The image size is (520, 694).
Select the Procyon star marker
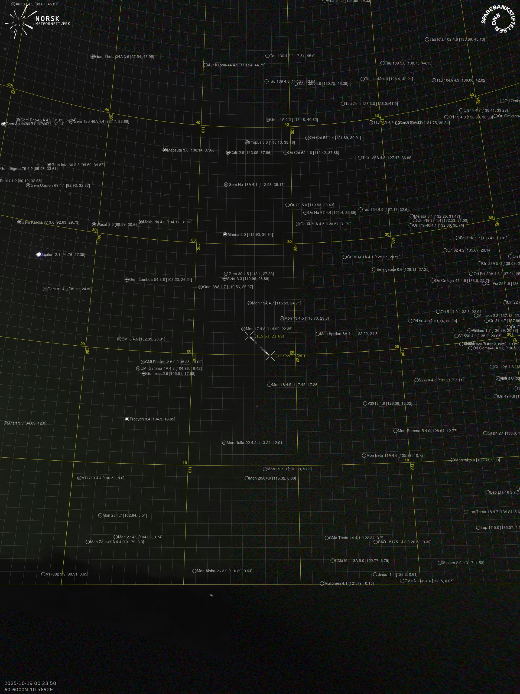(127, 419)
